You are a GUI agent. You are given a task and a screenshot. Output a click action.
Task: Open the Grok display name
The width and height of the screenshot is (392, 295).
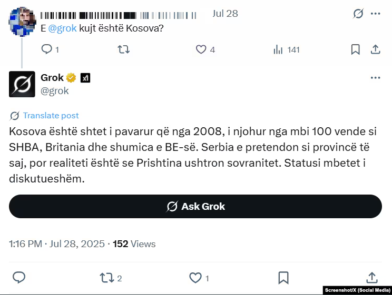52,78
